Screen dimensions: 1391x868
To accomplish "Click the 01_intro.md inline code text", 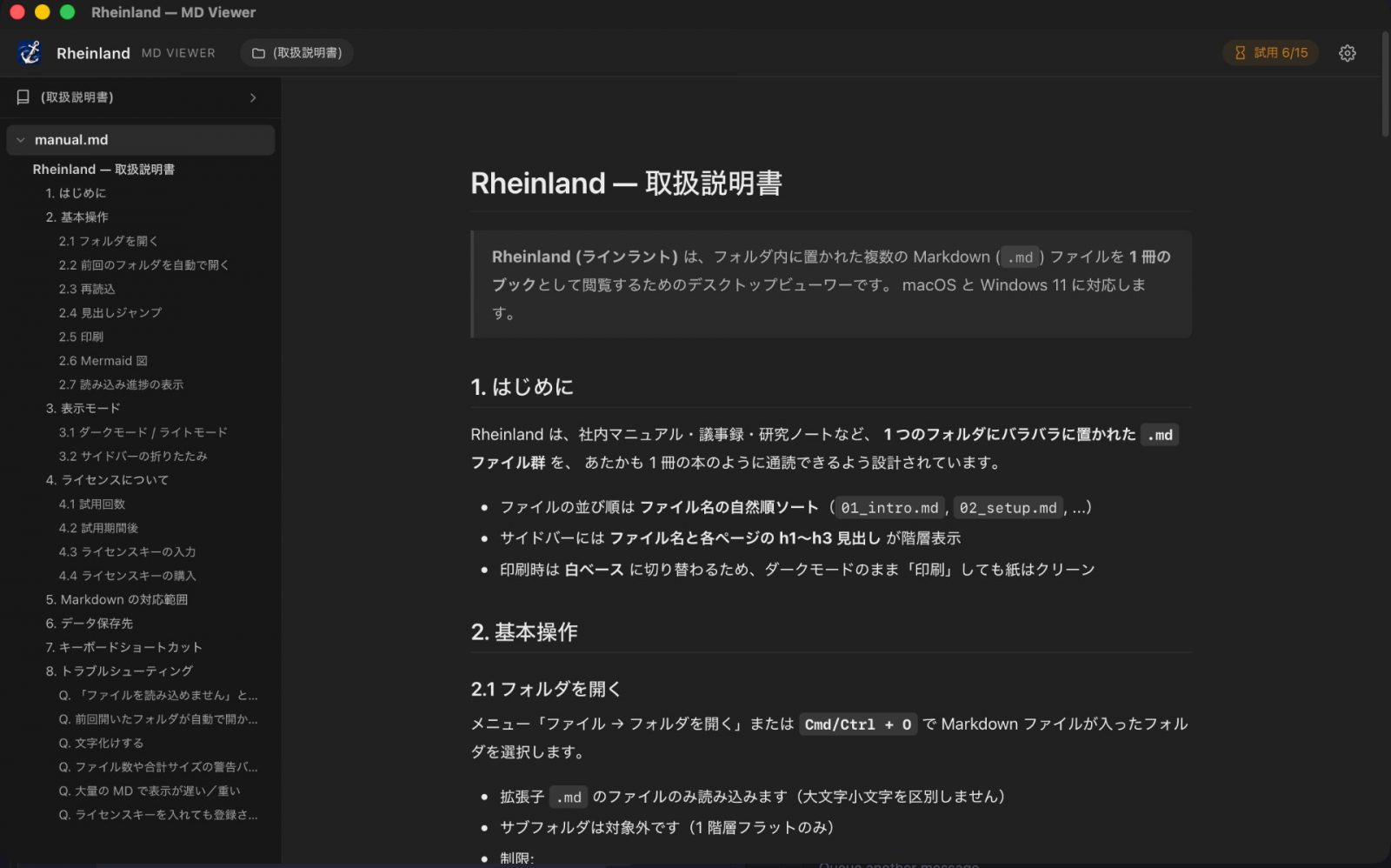I will pos(889,508).
